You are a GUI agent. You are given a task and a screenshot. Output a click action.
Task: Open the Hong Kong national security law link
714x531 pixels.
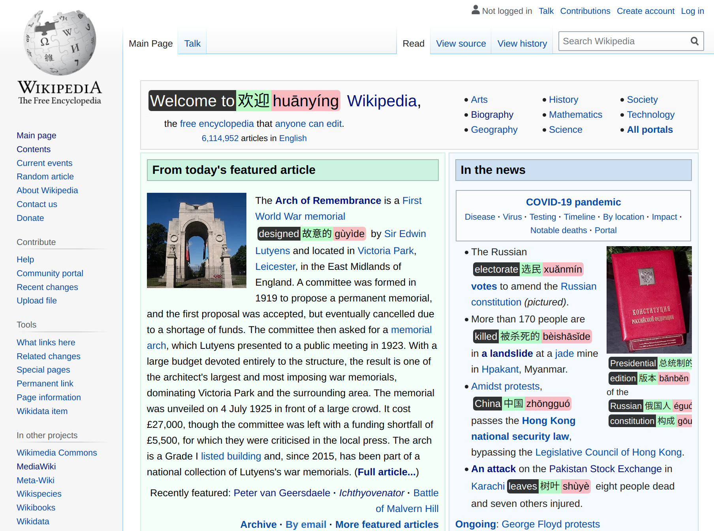[523, 429]
